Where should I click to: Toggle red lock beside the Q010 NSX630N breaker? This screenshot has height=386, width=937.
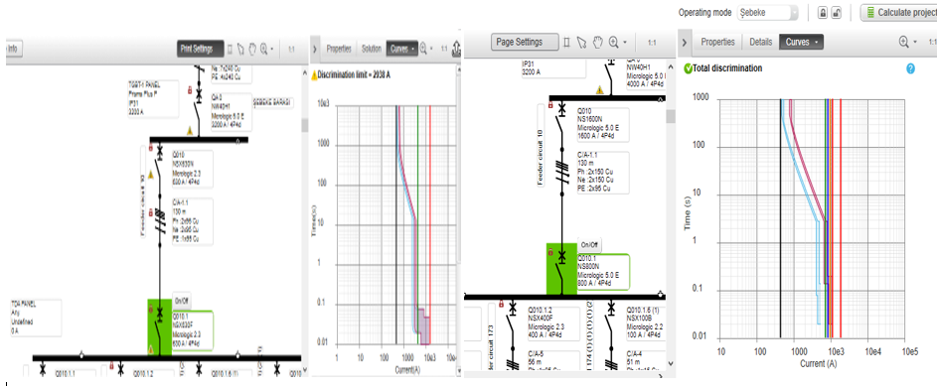(x=150, y=148)
